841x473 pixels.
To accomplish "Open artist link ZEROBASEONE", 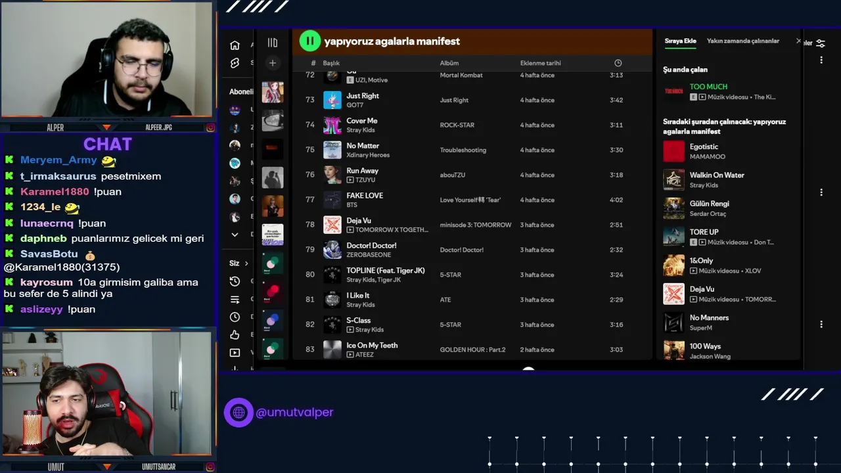I will pyautogui.click(x=369, y=255).
